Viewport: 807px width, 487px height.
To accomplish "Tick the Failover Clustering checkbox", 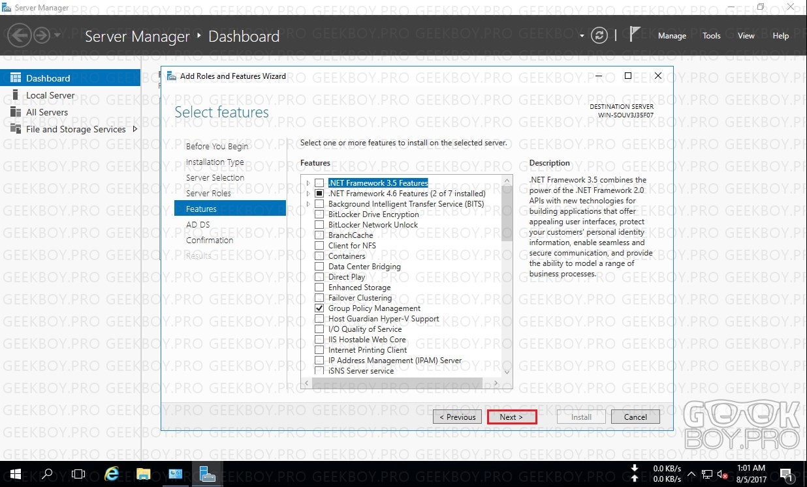I will click(x=319, y=298).
